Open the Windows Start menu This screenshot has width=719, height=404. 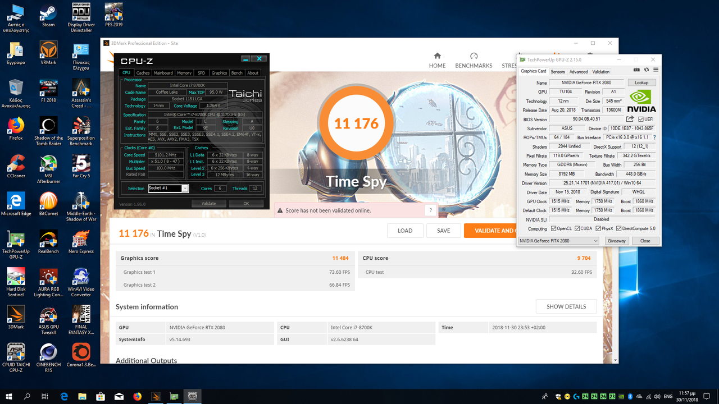(9, 396)
